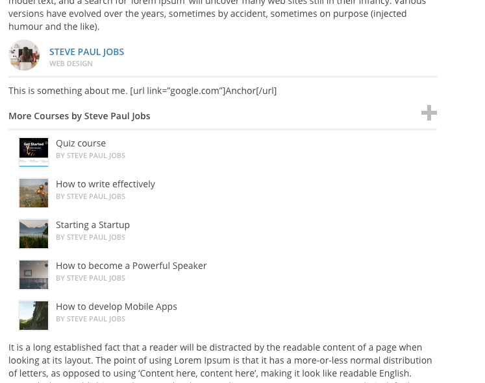The width and height of the screenshot is (485, 383).
Task: Open How to write effectively course
Action: pos(105,184)
